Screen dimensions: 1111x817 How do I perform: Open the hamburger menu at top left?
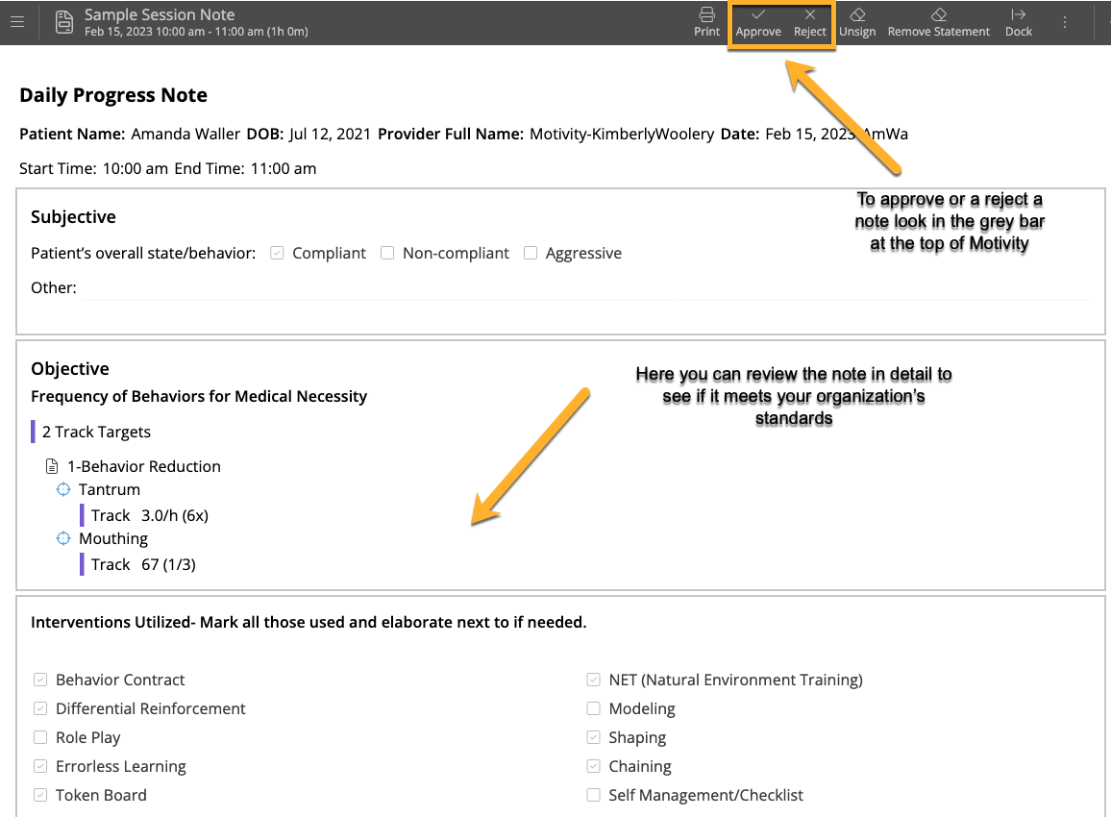tap(17, 21)
